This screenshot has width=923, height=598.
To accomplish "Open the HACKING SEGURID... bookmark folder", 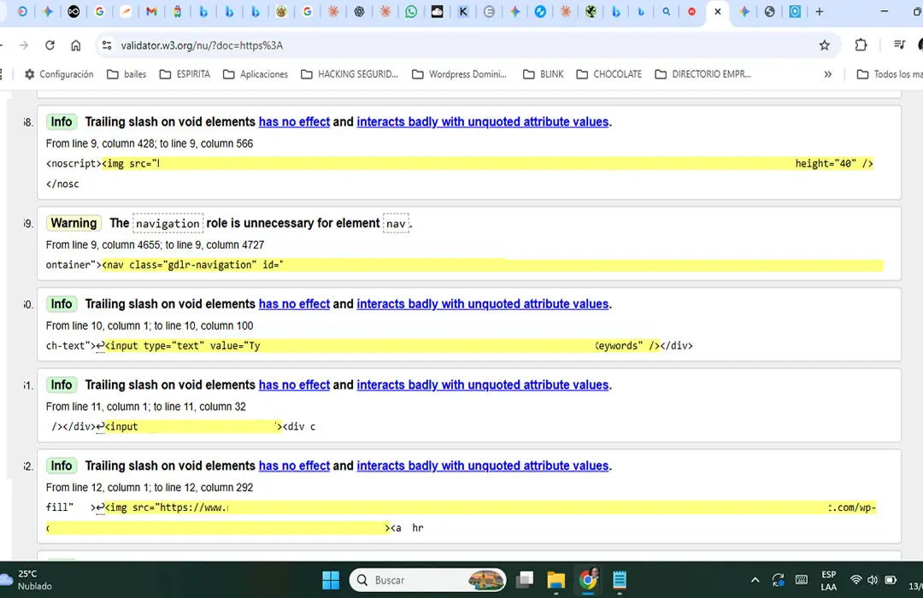I will point(350,74).
